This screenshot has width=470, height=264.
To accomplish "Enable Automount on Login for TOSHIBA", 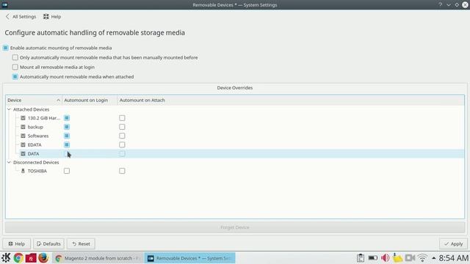I will [x=67, y=171].
